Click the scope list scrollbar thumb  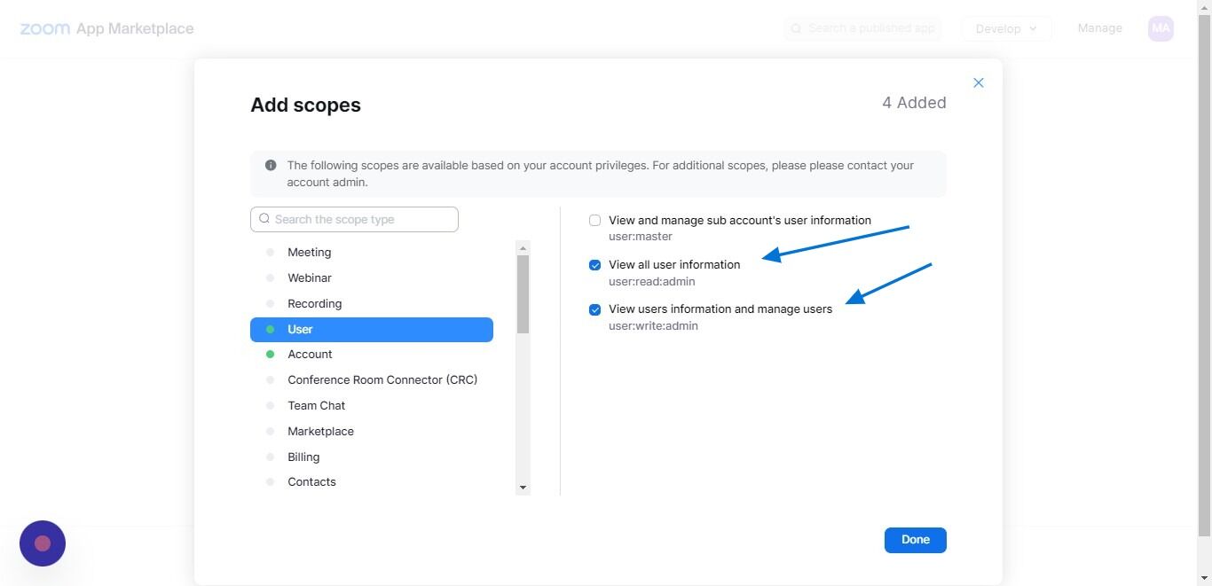click(523, 294)
